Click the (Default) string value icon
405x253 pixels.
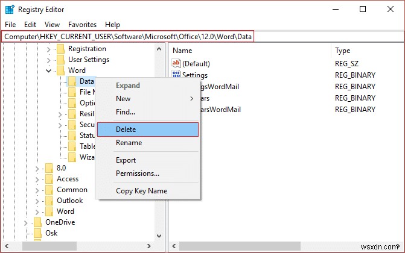coord(176,63)
